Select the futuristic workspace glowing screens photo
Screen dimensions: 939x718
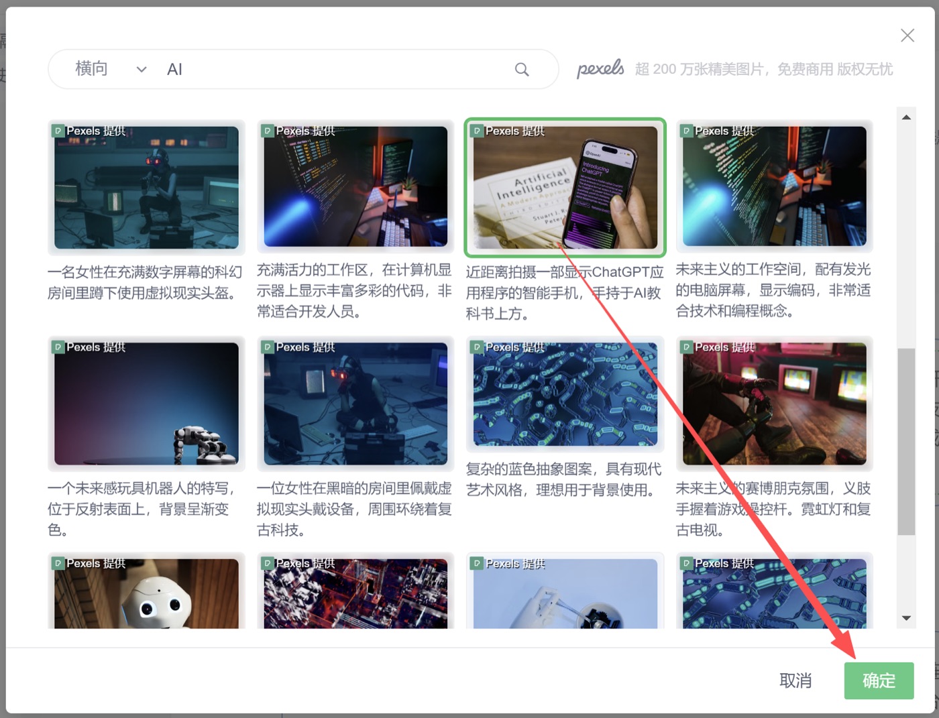point(775,186)
